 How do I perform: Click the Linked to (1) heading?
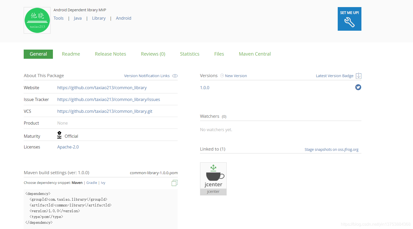pos(213,149)
